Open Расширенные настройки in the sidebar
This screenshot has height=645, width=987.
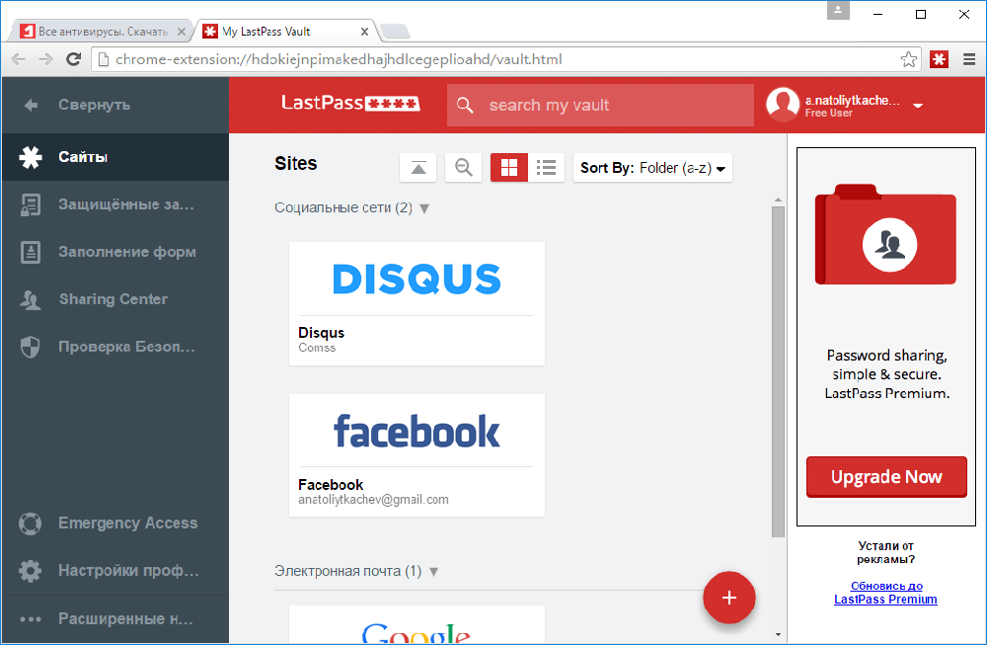click(x=115, y=619)
